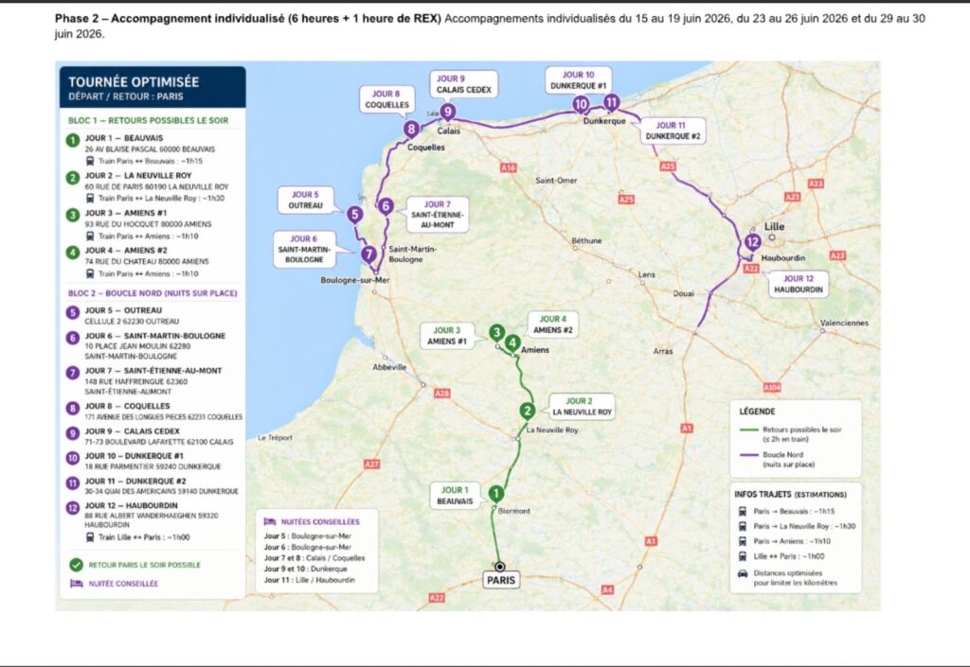The height and width of the screenshot is (667, 970).
Task: Click purple line swatch for 'Boucle Nord' in Légende
Action: tap(749, 455)
